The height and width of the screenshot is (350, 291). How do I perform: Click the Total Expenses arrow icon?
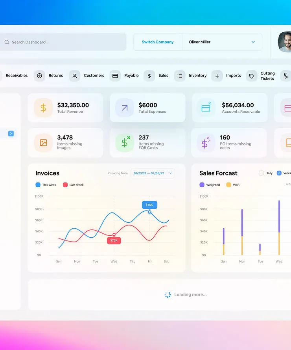[125, 108]
